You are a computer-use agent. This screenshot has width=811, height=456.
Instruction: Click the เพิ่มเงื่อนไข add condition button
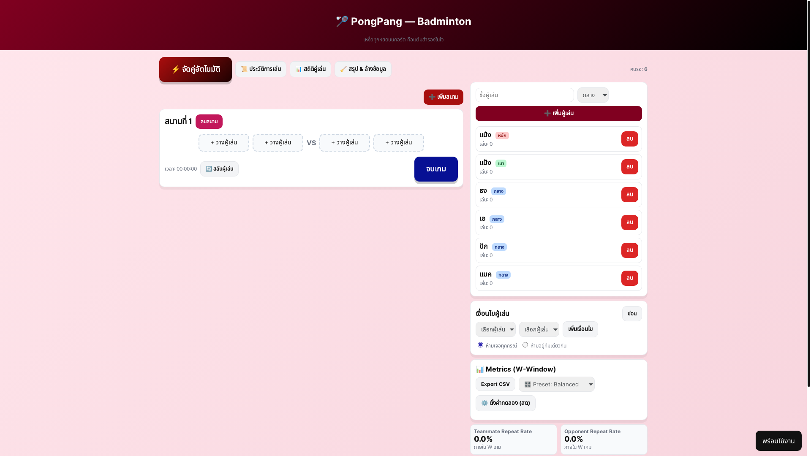pyautogui.click(x=580, y=329)
